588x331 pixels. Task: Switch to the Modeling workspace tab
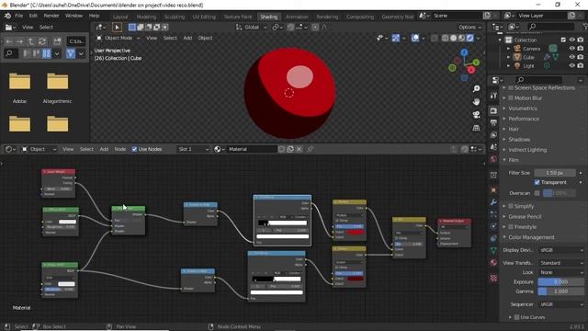coord(146,17)
